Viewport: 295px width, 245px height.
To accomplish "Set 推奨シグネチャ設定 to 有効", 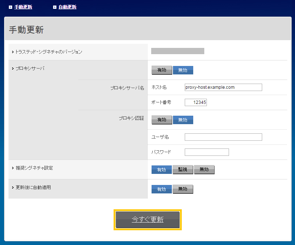I will coord(162,169).
